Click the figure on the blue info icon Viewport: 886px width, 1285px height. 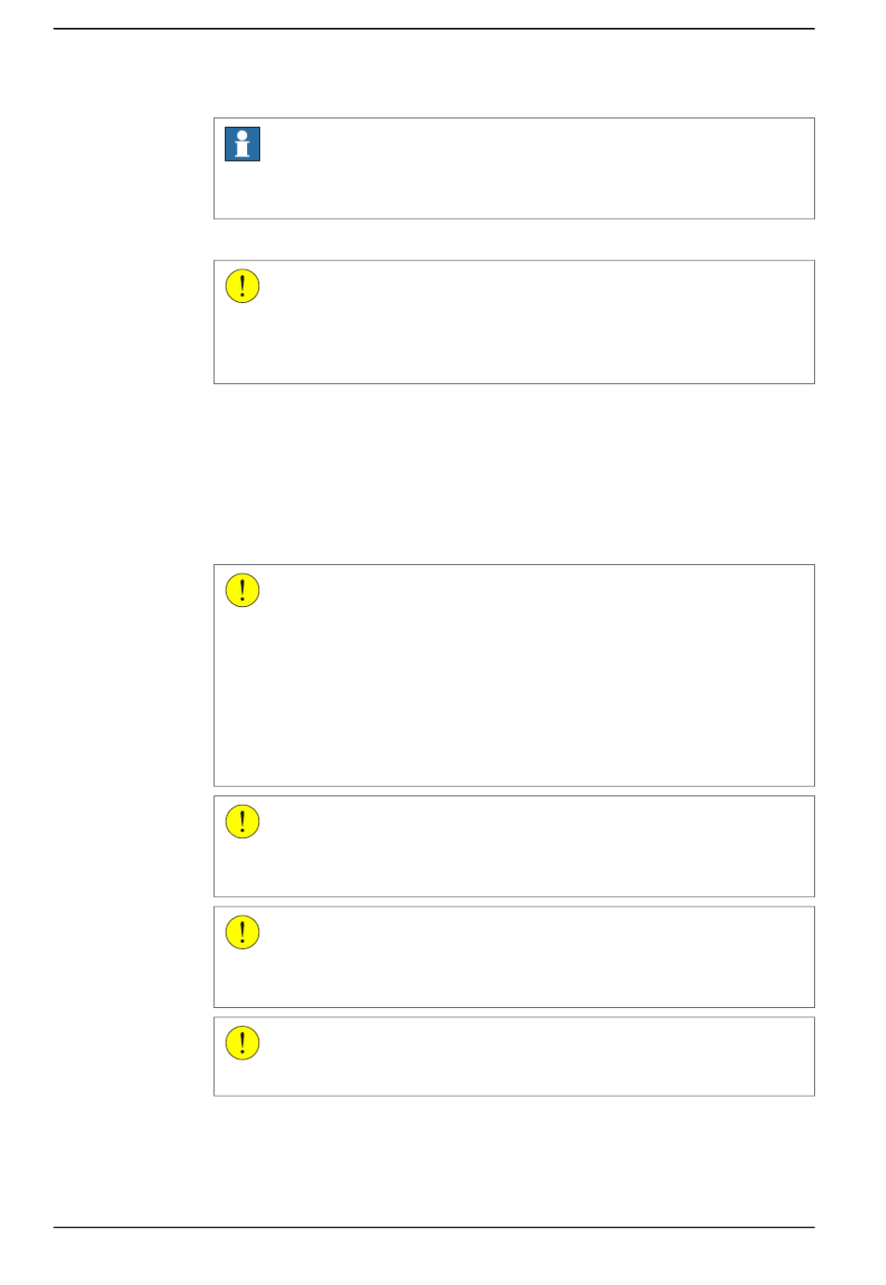pos(242,145)
